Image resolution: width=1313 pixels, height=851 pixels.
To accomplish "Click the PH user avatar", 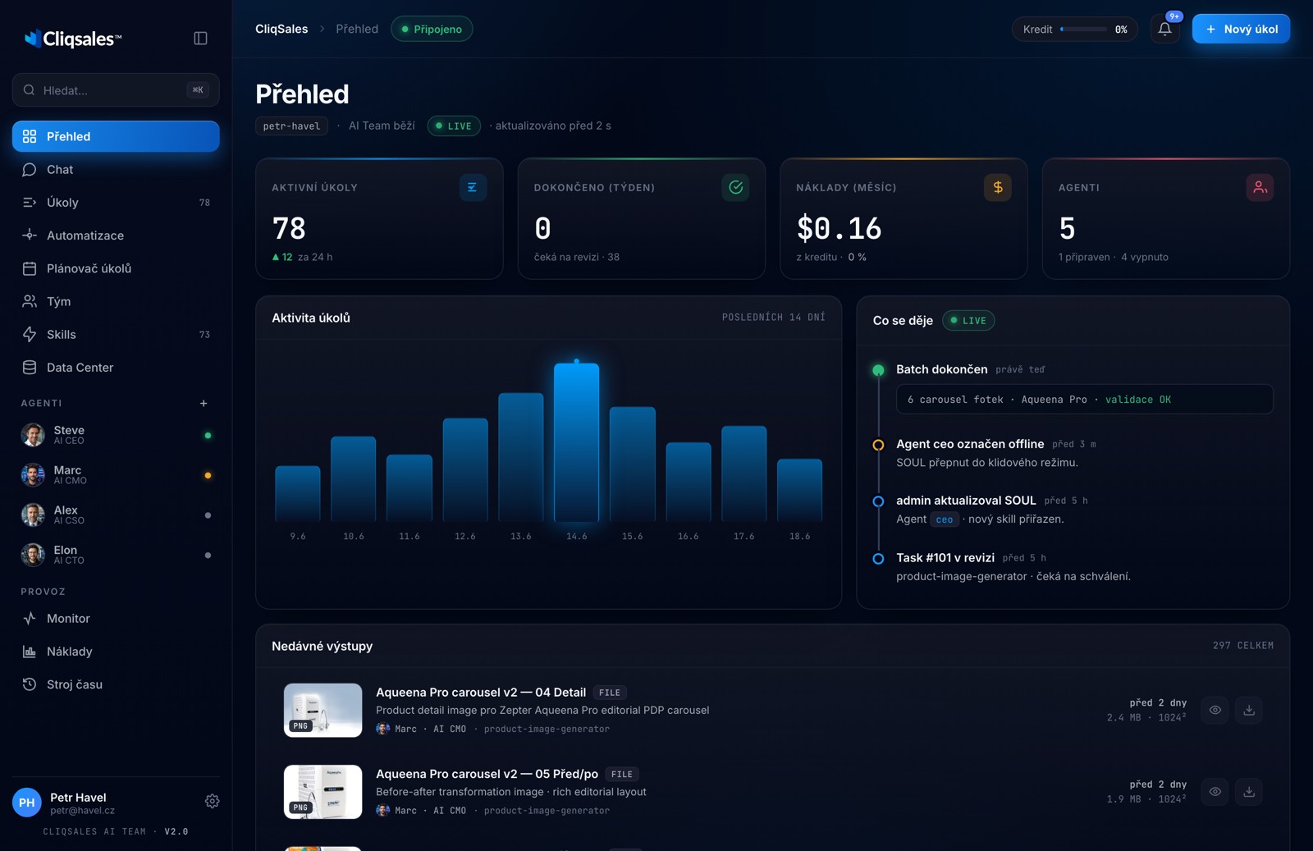I will pos(27,803).
